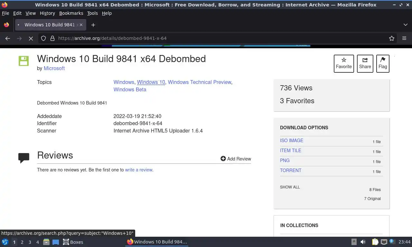Screen dimensions: 412x247
Task: Click the 8 Files count text
Action: 375,190
